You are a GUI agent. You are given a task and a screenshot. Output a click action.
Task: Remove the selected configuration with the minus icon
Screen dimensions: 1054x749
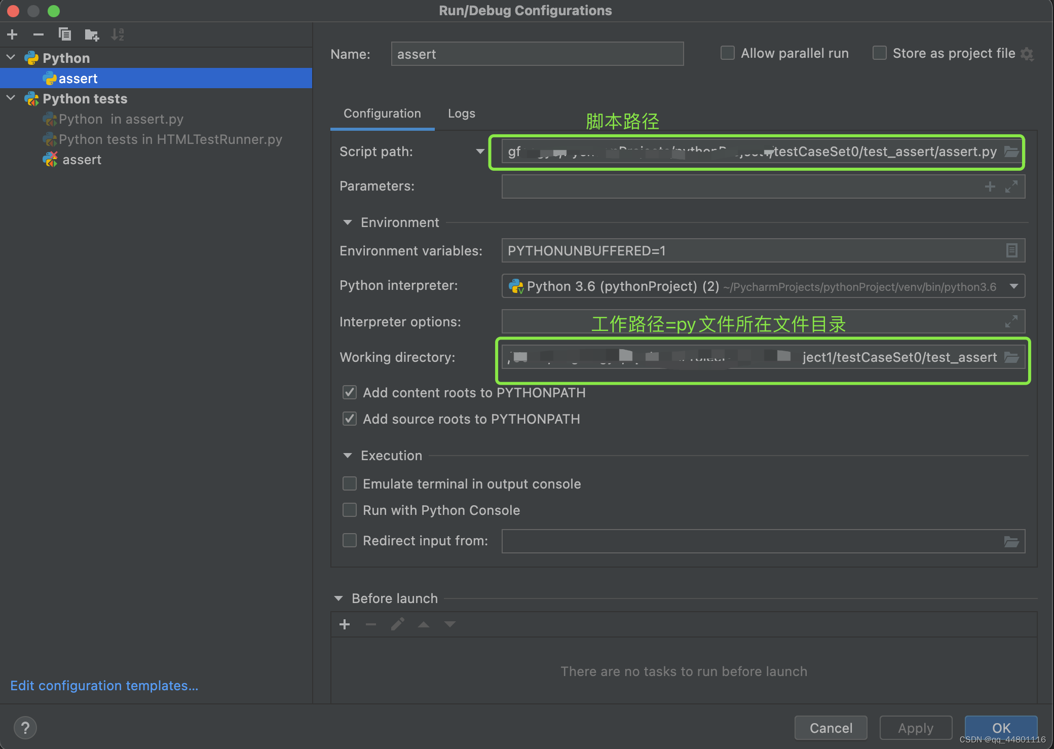coord(39,34)
